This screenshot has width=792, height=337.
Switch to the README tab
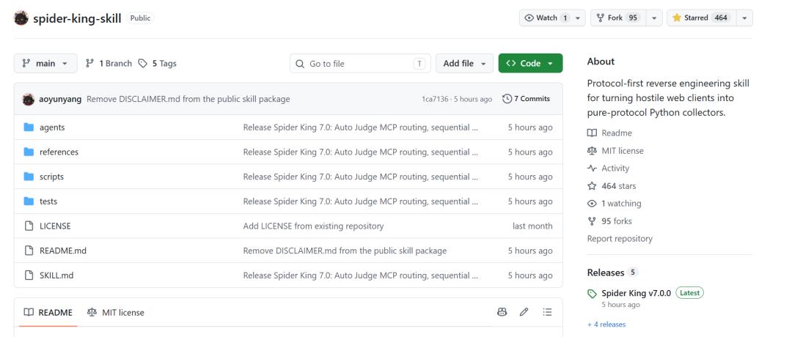point(48,312)
